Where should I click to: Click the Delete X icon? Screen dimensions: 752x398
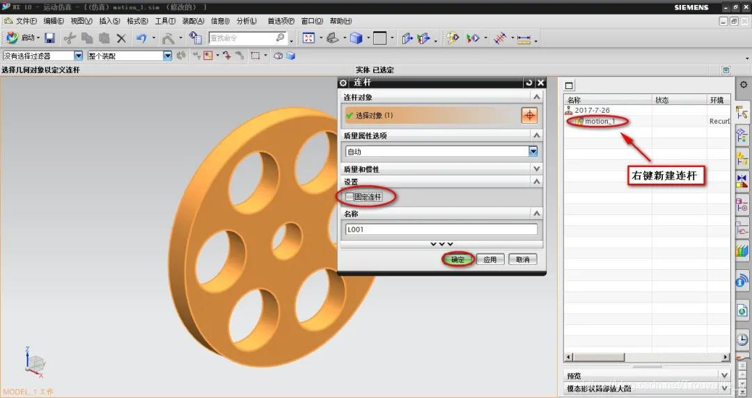121,38
